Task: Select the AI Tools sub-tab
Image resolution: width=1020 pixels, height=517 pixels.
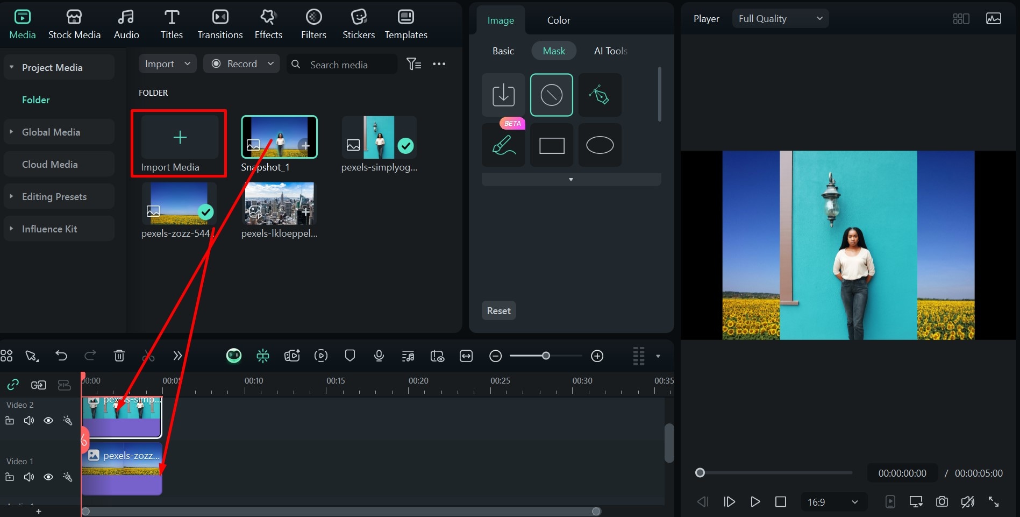Action: coord(611,51)
